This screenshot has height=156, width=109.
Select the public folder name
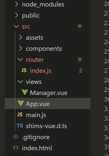pyautogui.click(x=31, y=16)
